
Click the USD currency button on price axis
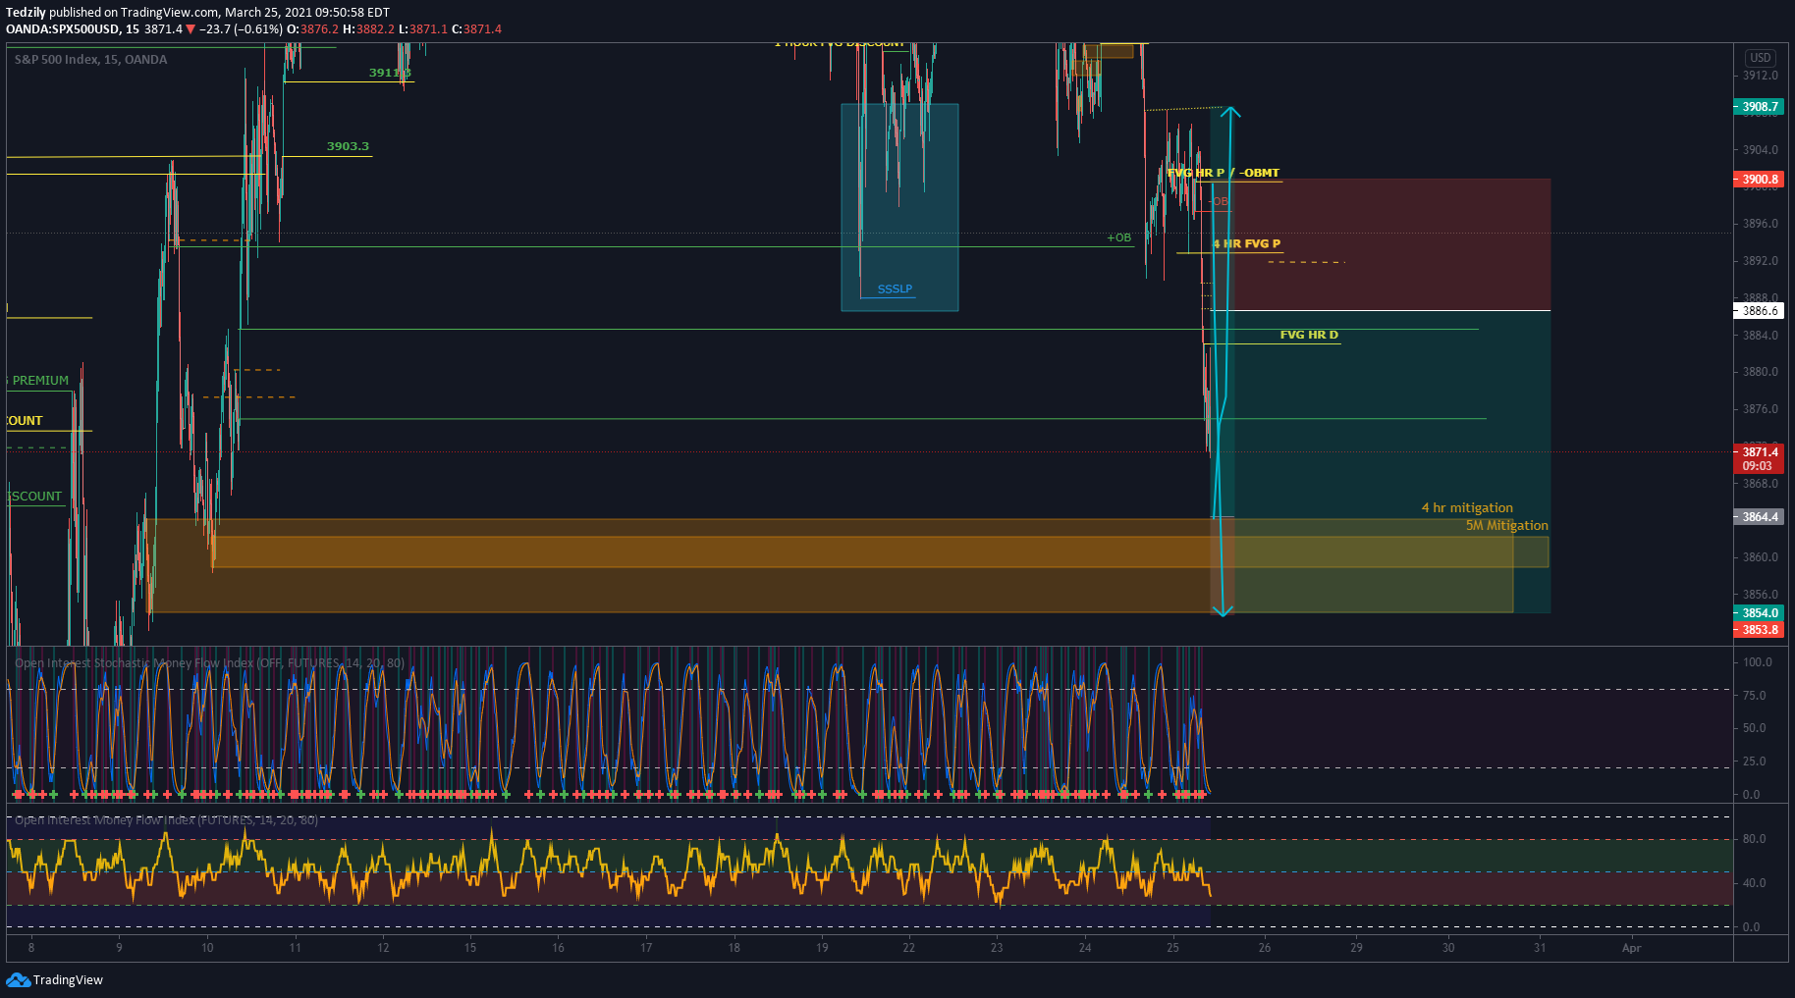[1761, 58]
